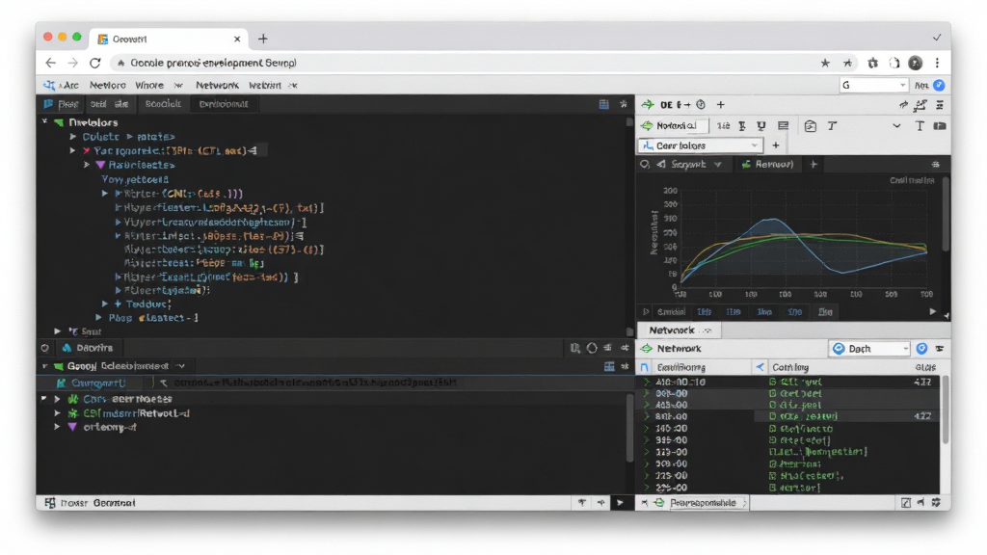The height and width of the screenshot is (555, 987).
Task: Click the share arrow icon top right panel
Action: click(903, 105)
